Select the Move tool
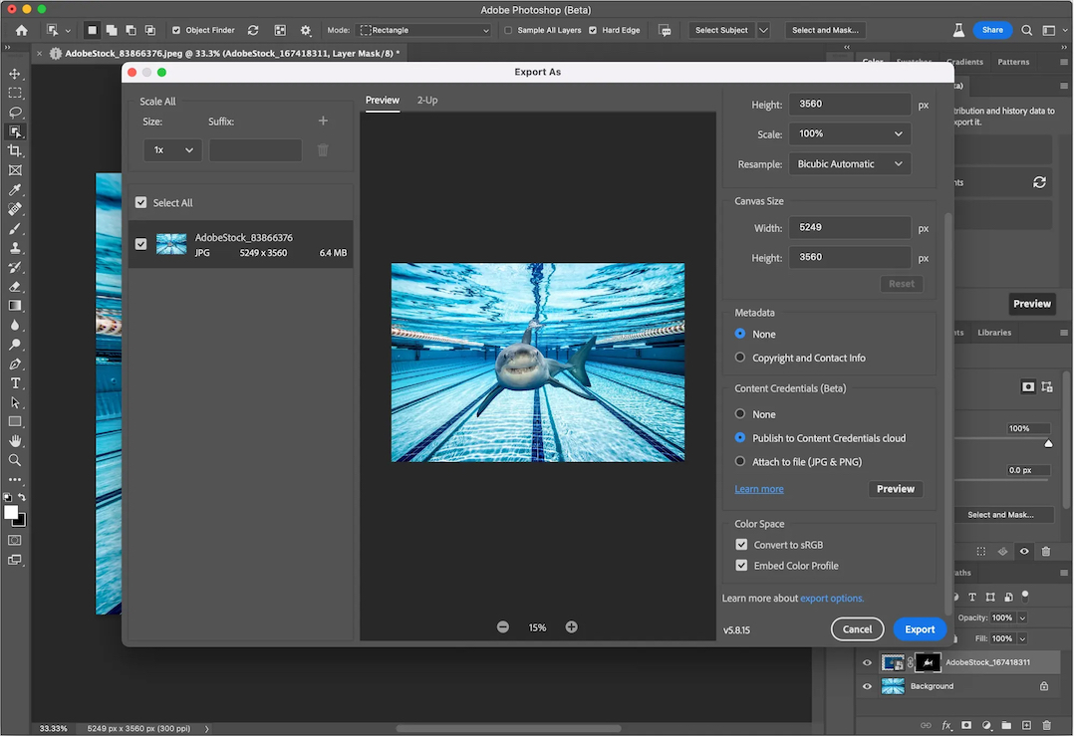This screenshot has height=736, width=1076. point(14,73)
